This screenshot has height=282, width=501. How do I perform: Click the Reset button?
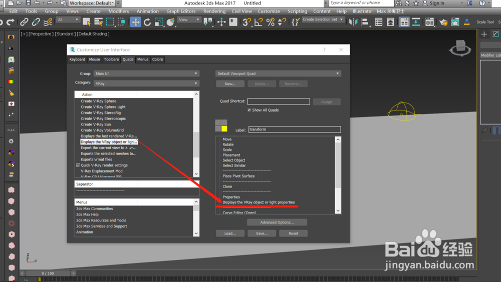293,233
